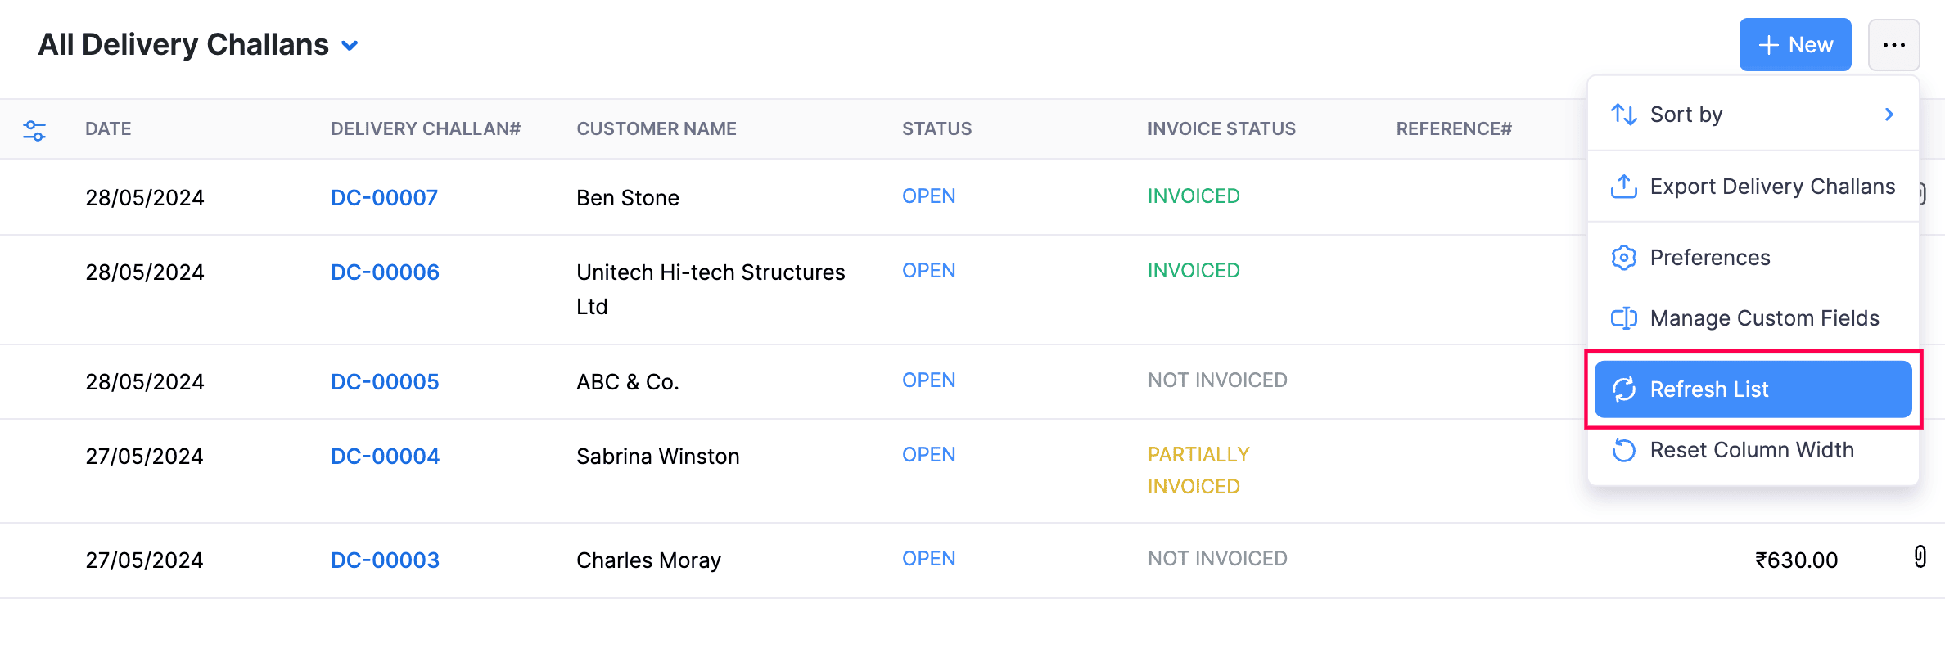Click the three-dots more options button

click(1893, 45)
